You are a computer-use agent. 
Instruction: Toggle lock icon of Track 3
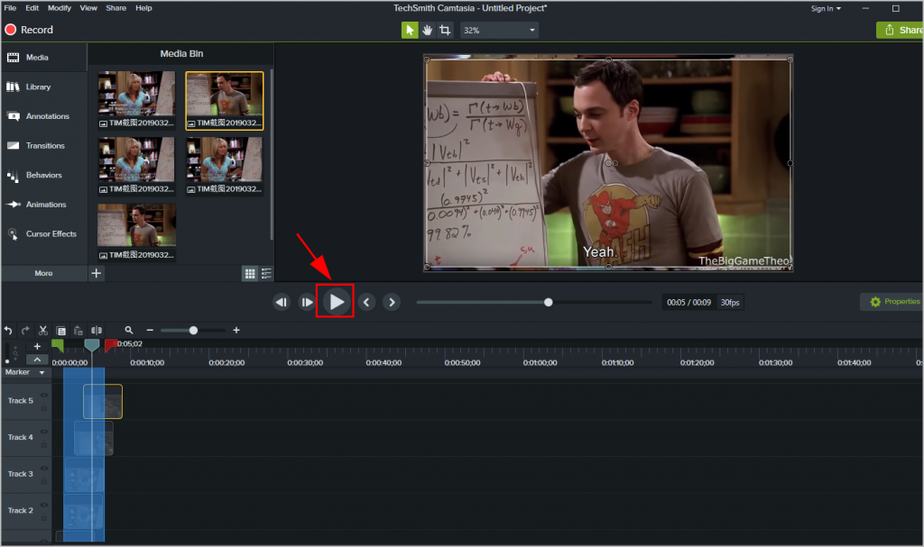(x=44, y=480)
